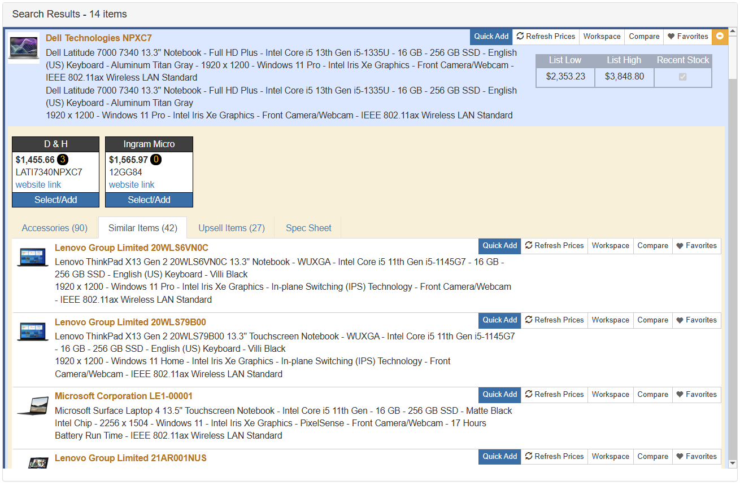Open the Spec Sheet tab

[308, 228]
